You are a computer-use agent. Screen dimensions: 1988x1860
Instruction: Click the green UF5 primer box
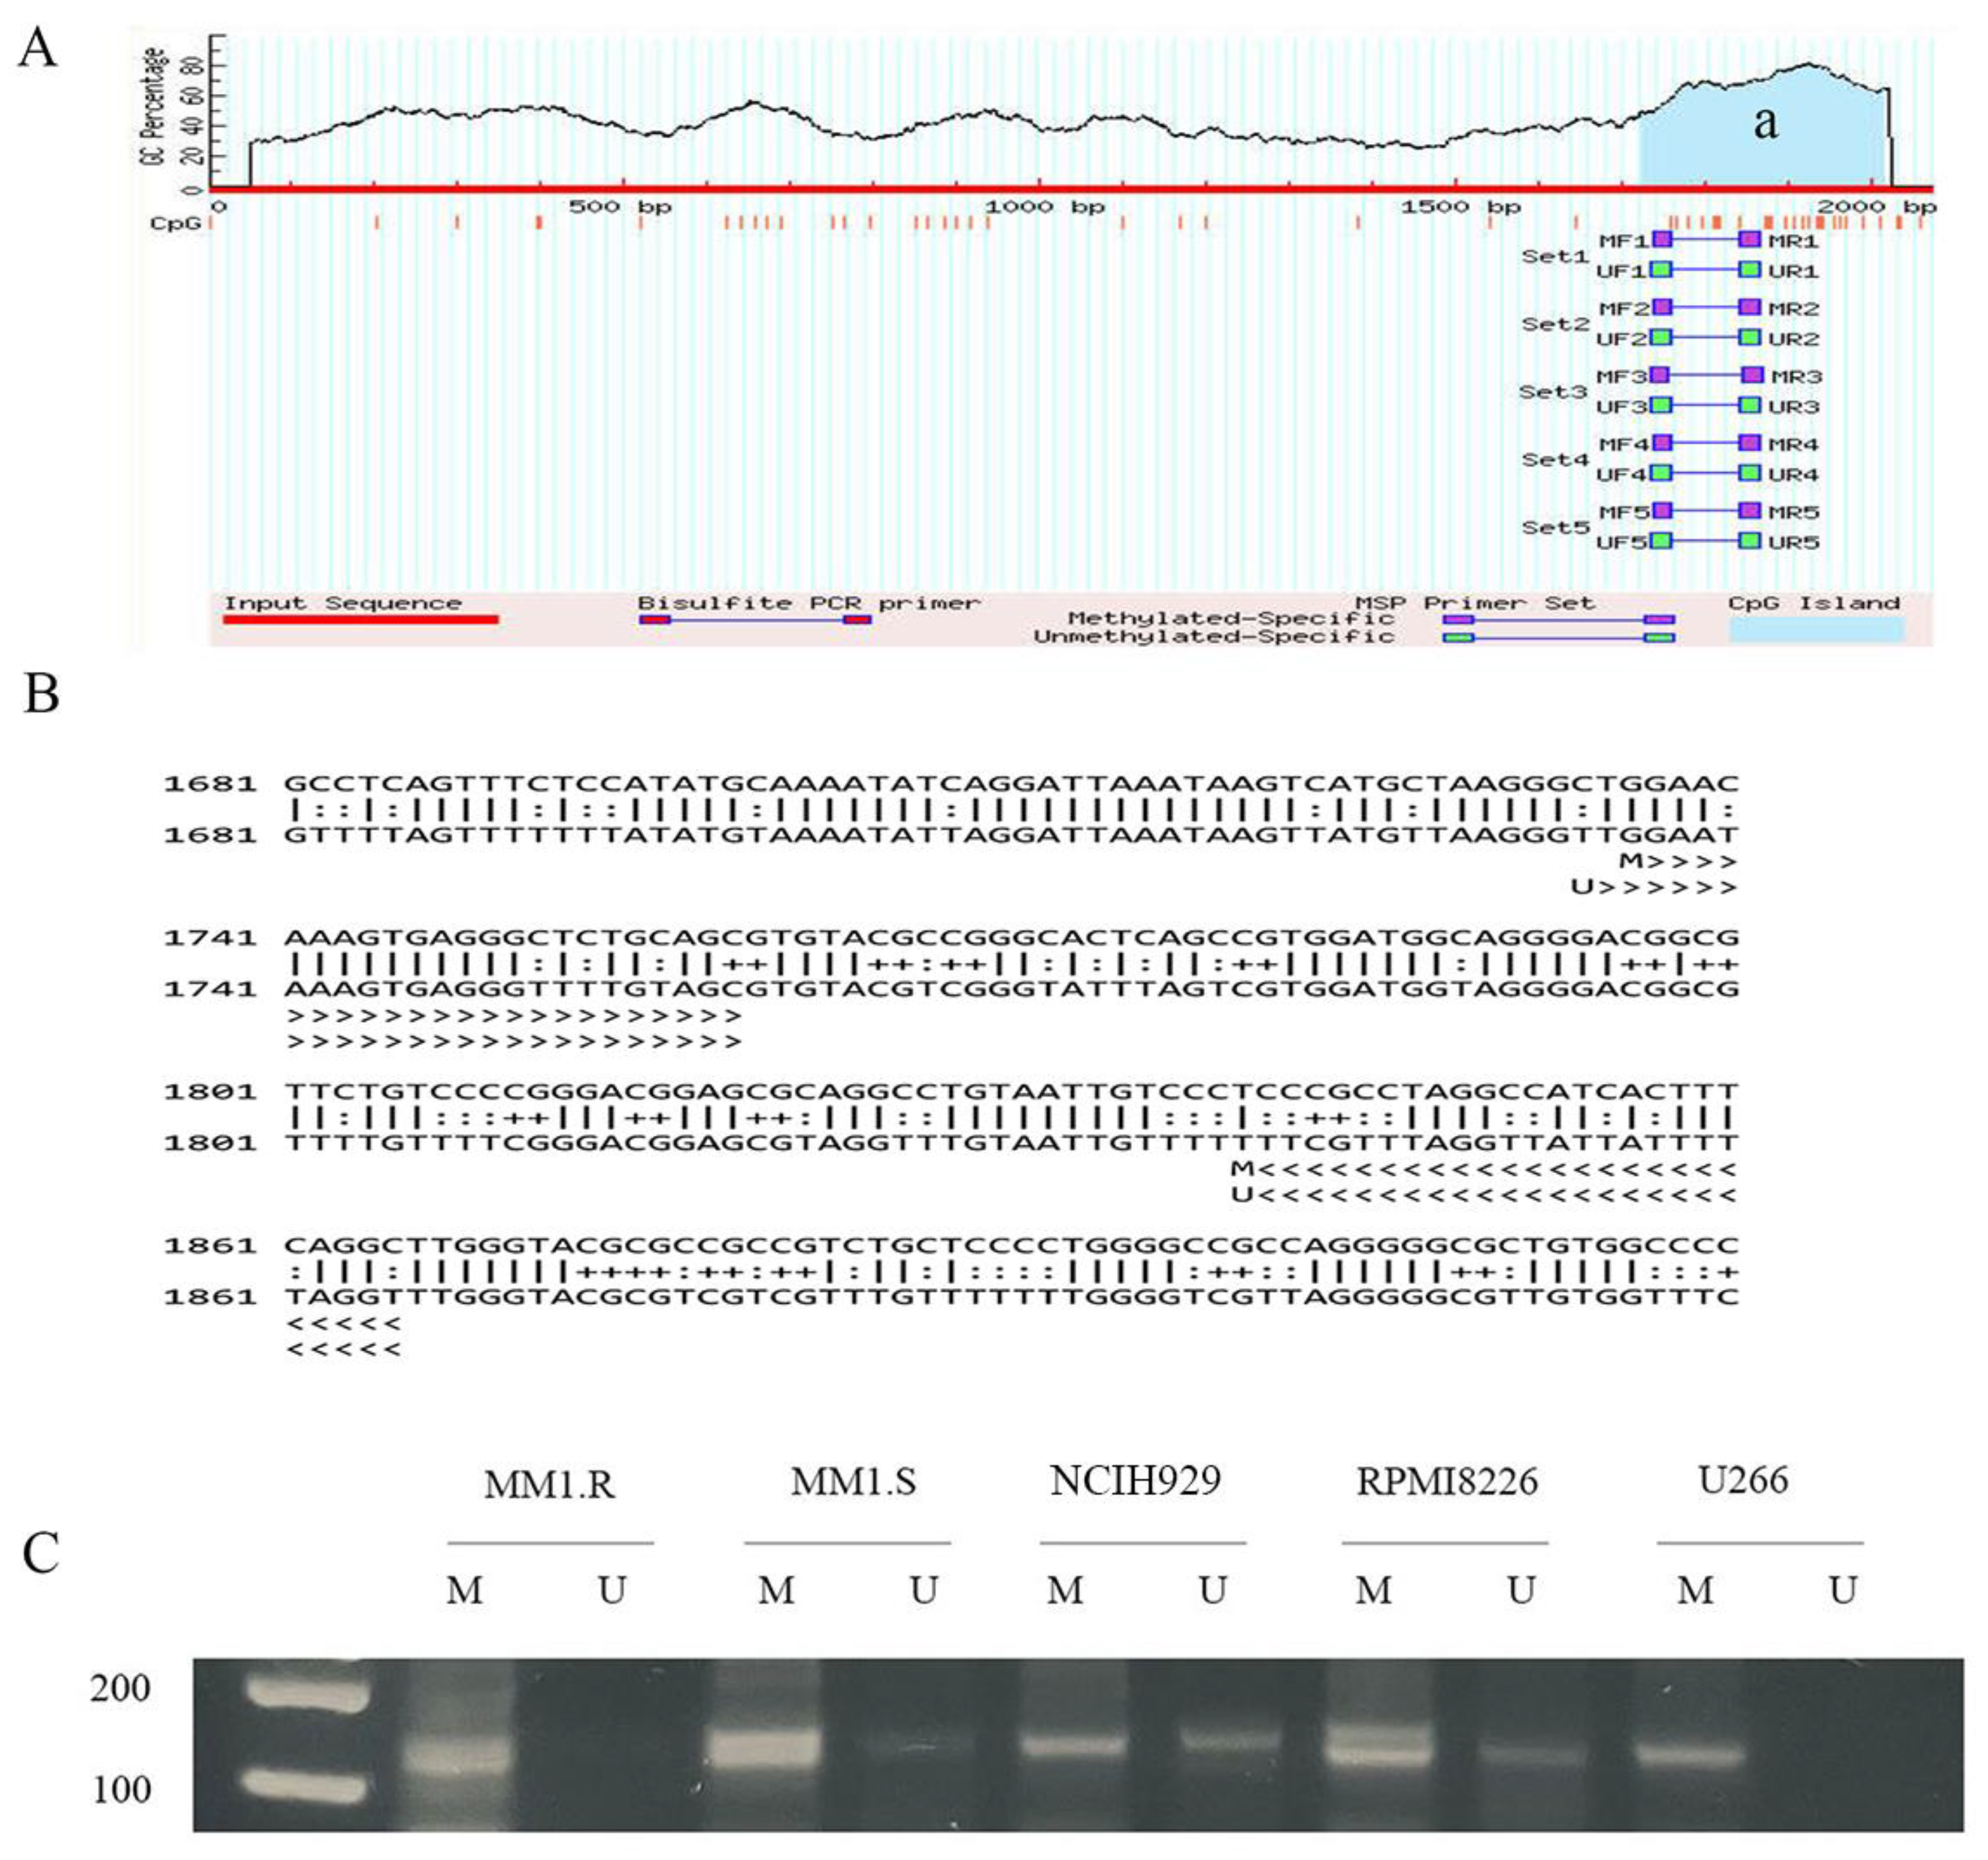(x=1661, y=541)
